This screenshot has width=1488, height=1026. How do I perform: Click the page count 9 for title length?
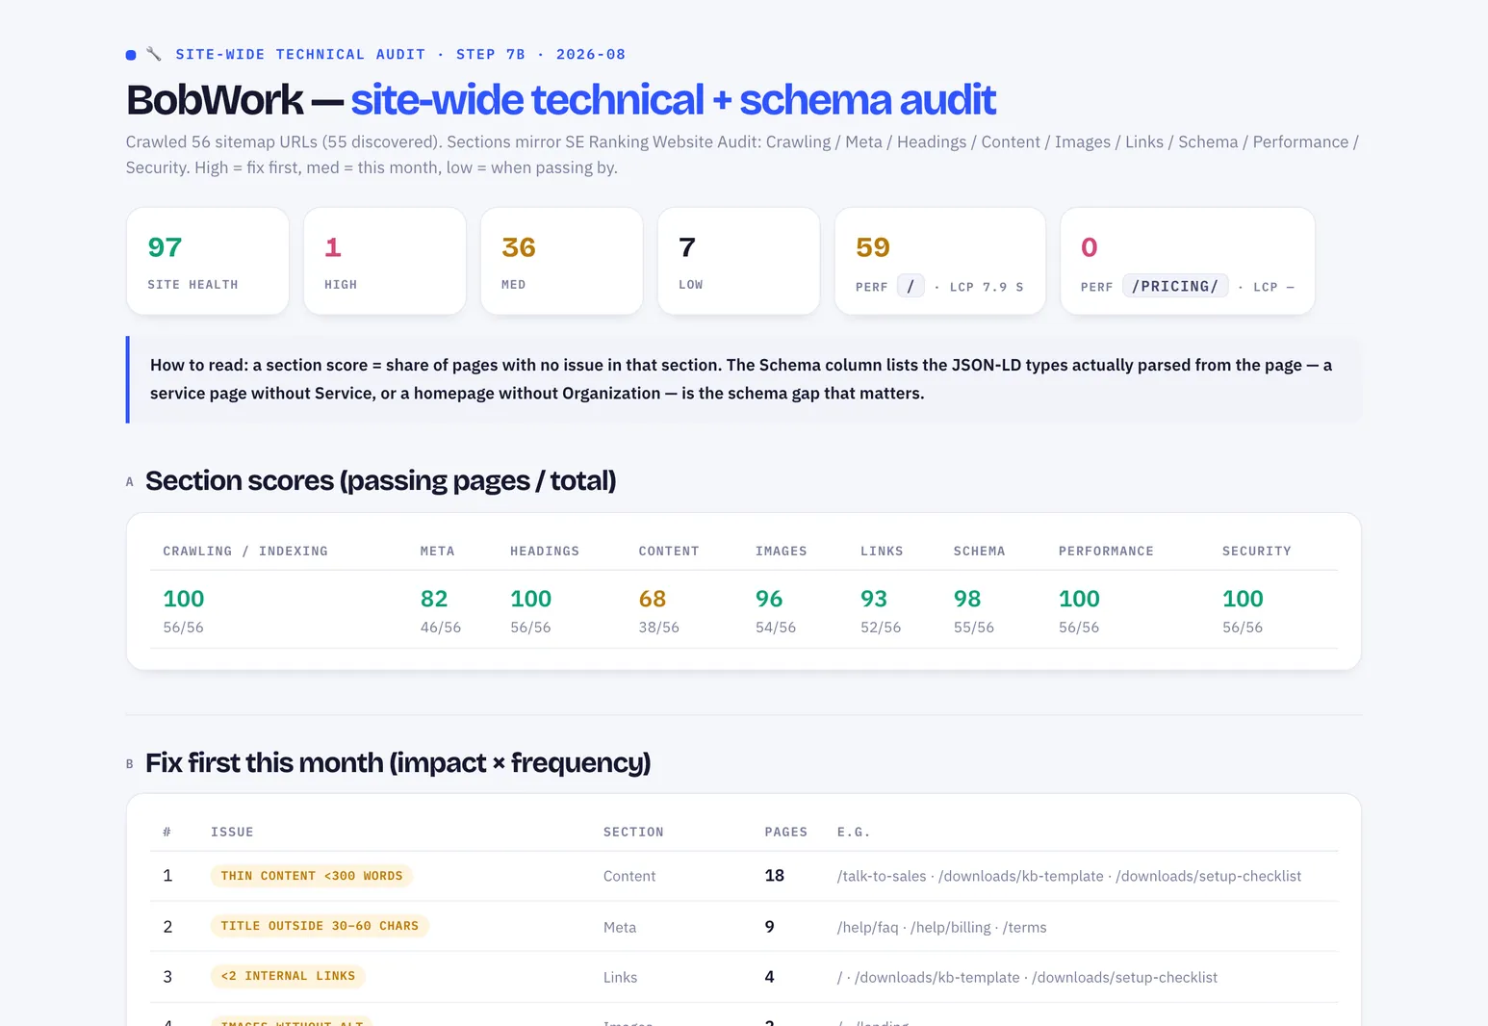tap(770, 927)
